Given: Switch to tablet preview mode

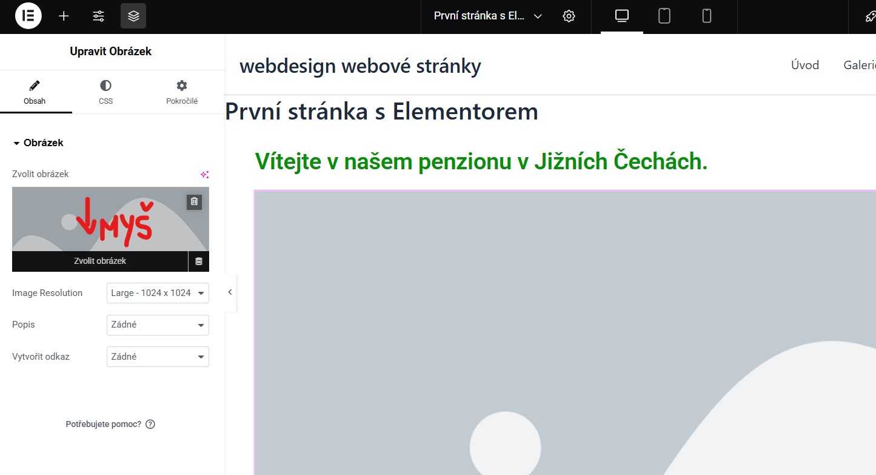Looking at the screenshot, I should click(664, 16).
